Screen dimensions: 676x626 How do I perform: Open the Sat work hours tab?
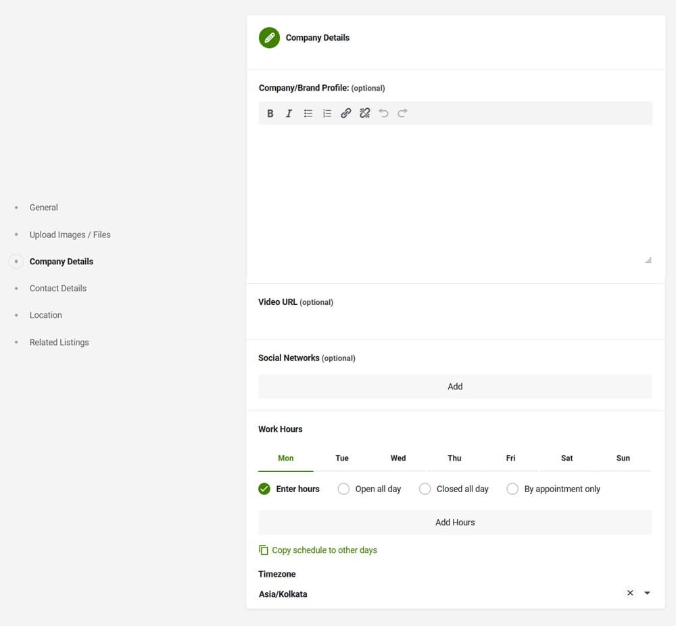click(x=566, y=458)
